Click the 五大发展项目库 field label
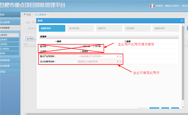This screenshot has width=188, height=115. click(x=48, y=62)
